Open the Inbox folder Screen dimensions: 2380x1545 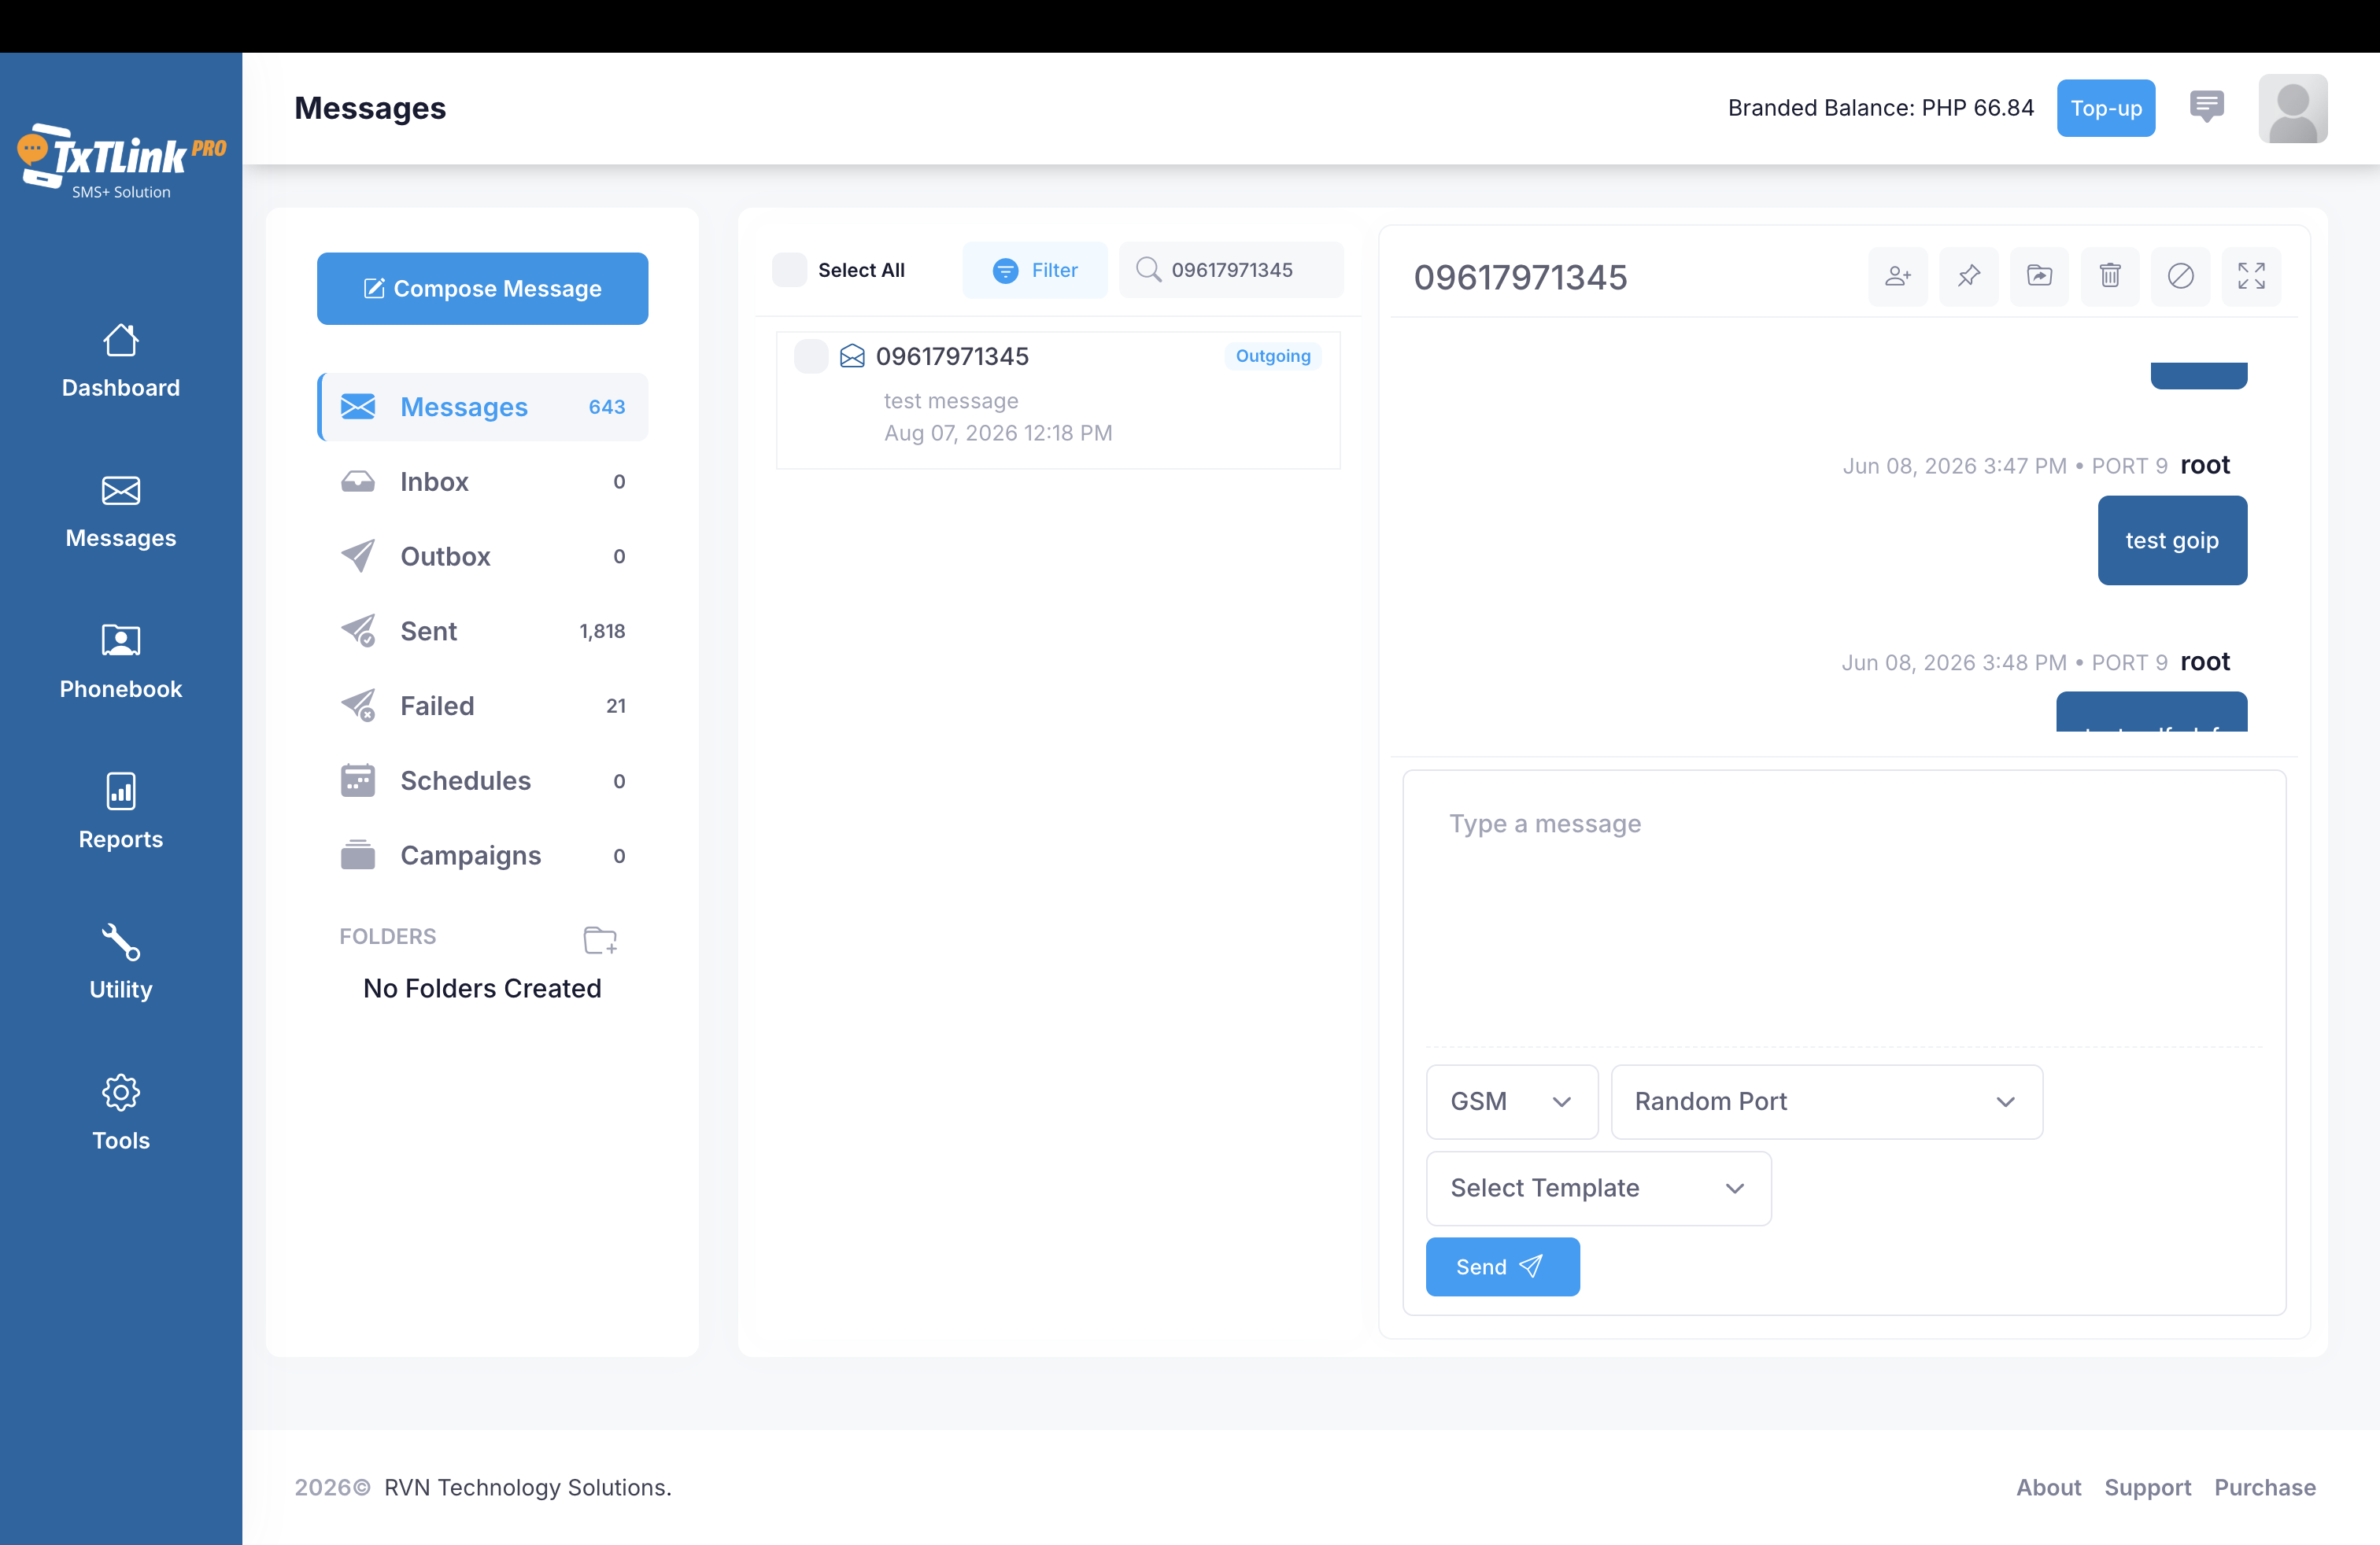click(x=483, y=481)
